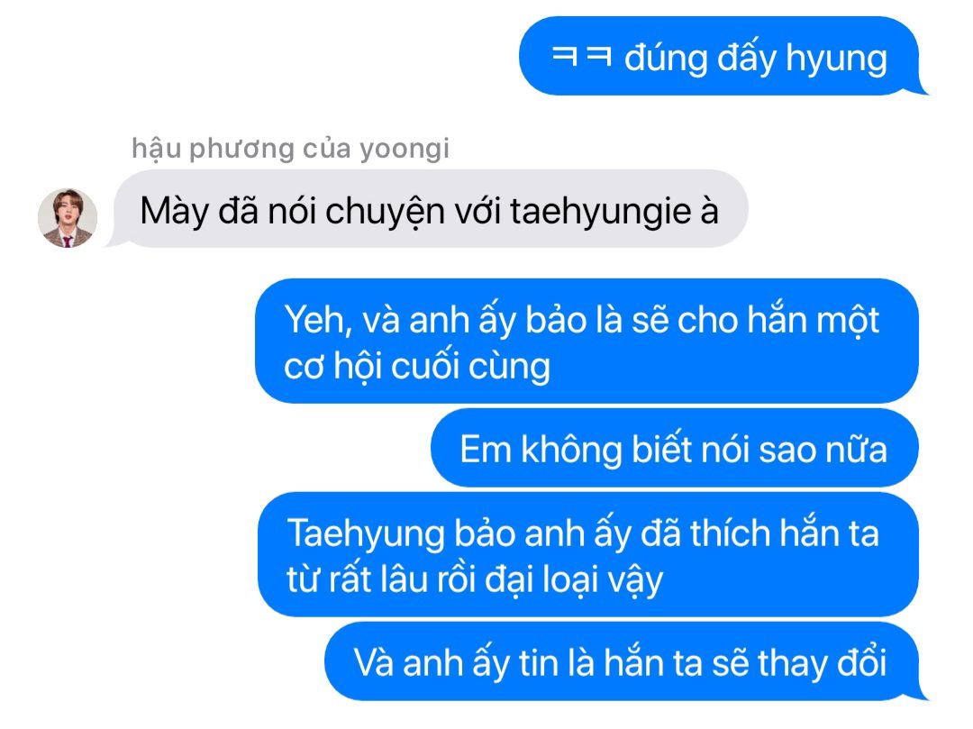973x729 pixels.
Task: Click 'yoongi' in the sender name label
Action: click(x=405, y=150)
